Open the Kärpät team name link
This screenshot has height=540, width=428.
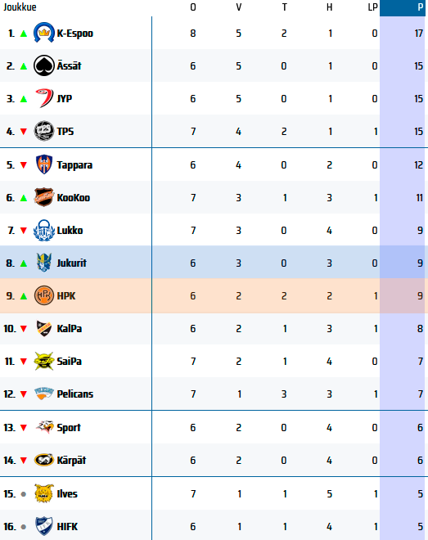[71, 460]
